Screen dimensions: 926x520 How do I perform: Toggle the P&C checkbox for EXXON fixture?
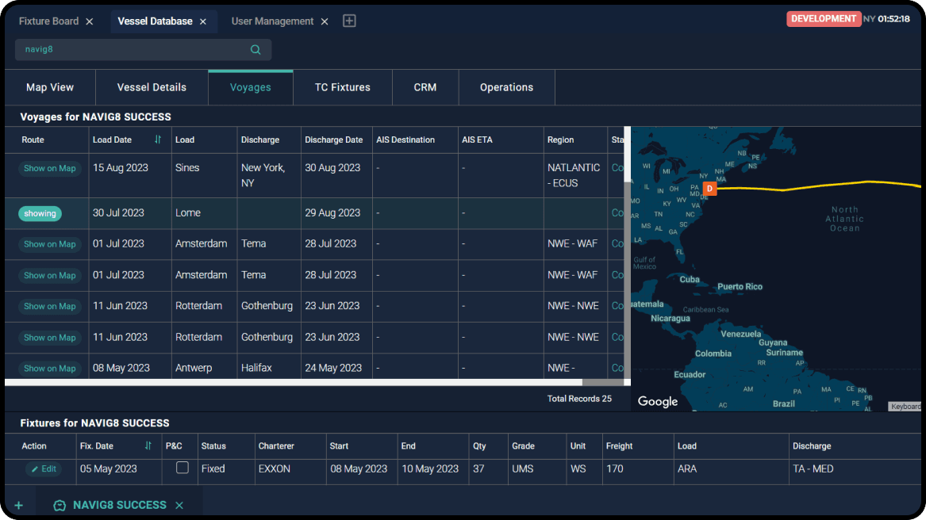pos(183,468)
